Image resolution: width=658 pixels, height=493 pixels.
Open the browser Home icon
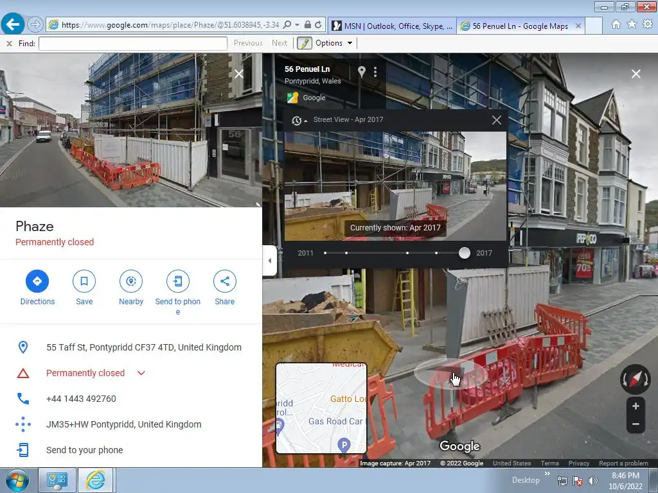click(616, 24)
